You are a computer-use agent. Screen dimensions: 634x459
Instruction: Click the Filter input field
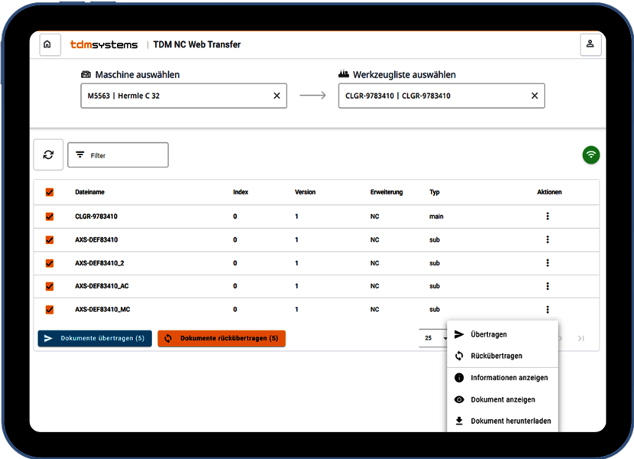click(x=118, y=155)
